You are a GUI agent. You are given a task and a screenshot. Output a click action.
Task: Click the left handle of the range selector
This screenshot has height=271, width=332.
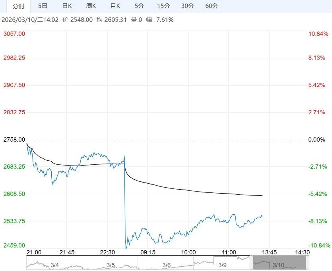(x=251, y=263)
